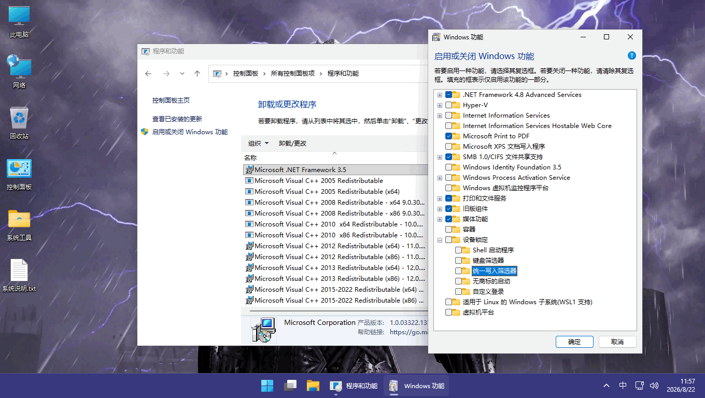
Task: Click the folder icon next to Hyper-V
Action: click(456, 105)
